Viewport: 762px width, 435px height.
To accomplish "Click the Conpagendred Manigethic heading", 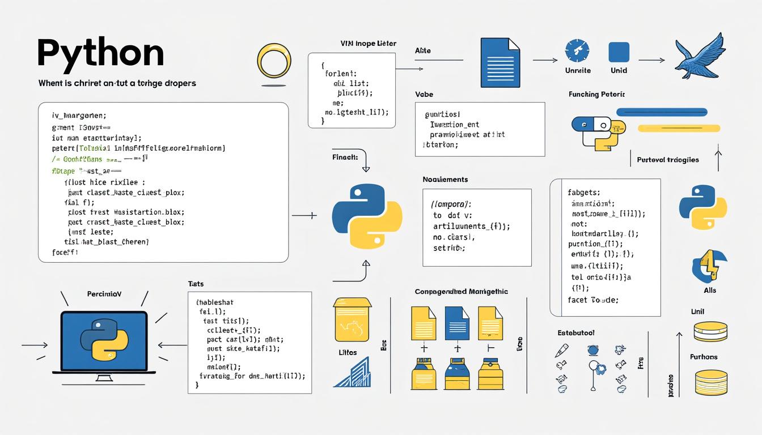I will (x=460, y=291).
